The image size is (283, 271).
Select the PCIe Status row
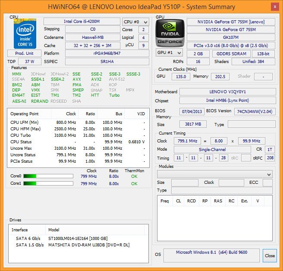tap(78, 161)
